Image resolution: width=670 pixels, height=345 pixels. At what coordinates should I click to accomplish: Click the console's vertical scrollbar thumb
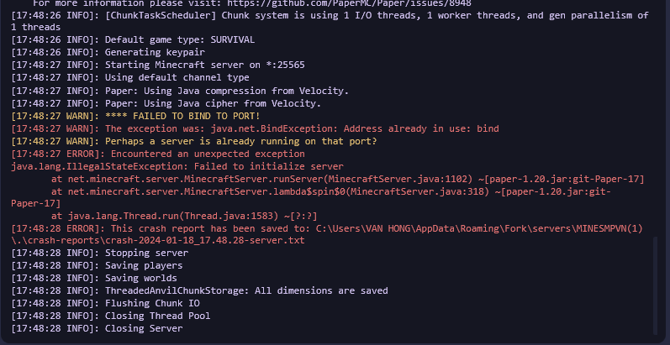[x=657, y=285]
